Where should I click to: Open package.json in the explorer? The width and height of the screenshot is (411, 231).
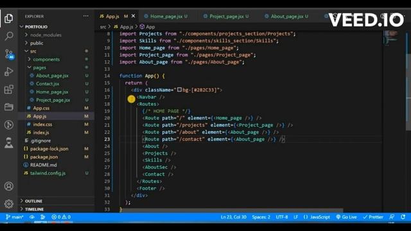click(44, 157)
